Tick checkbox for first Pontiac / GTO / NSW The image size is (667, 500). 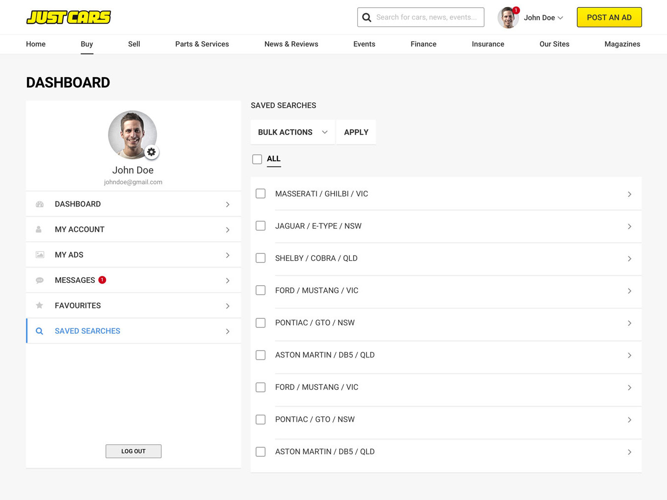(x=260, y=323)
